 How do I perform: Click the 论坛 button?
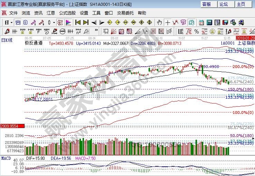coord(224,4)
